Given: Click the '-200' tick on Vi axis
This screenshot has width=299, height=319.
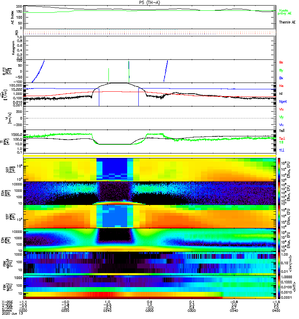Looking at the screenshot, I should coord(18,125).
